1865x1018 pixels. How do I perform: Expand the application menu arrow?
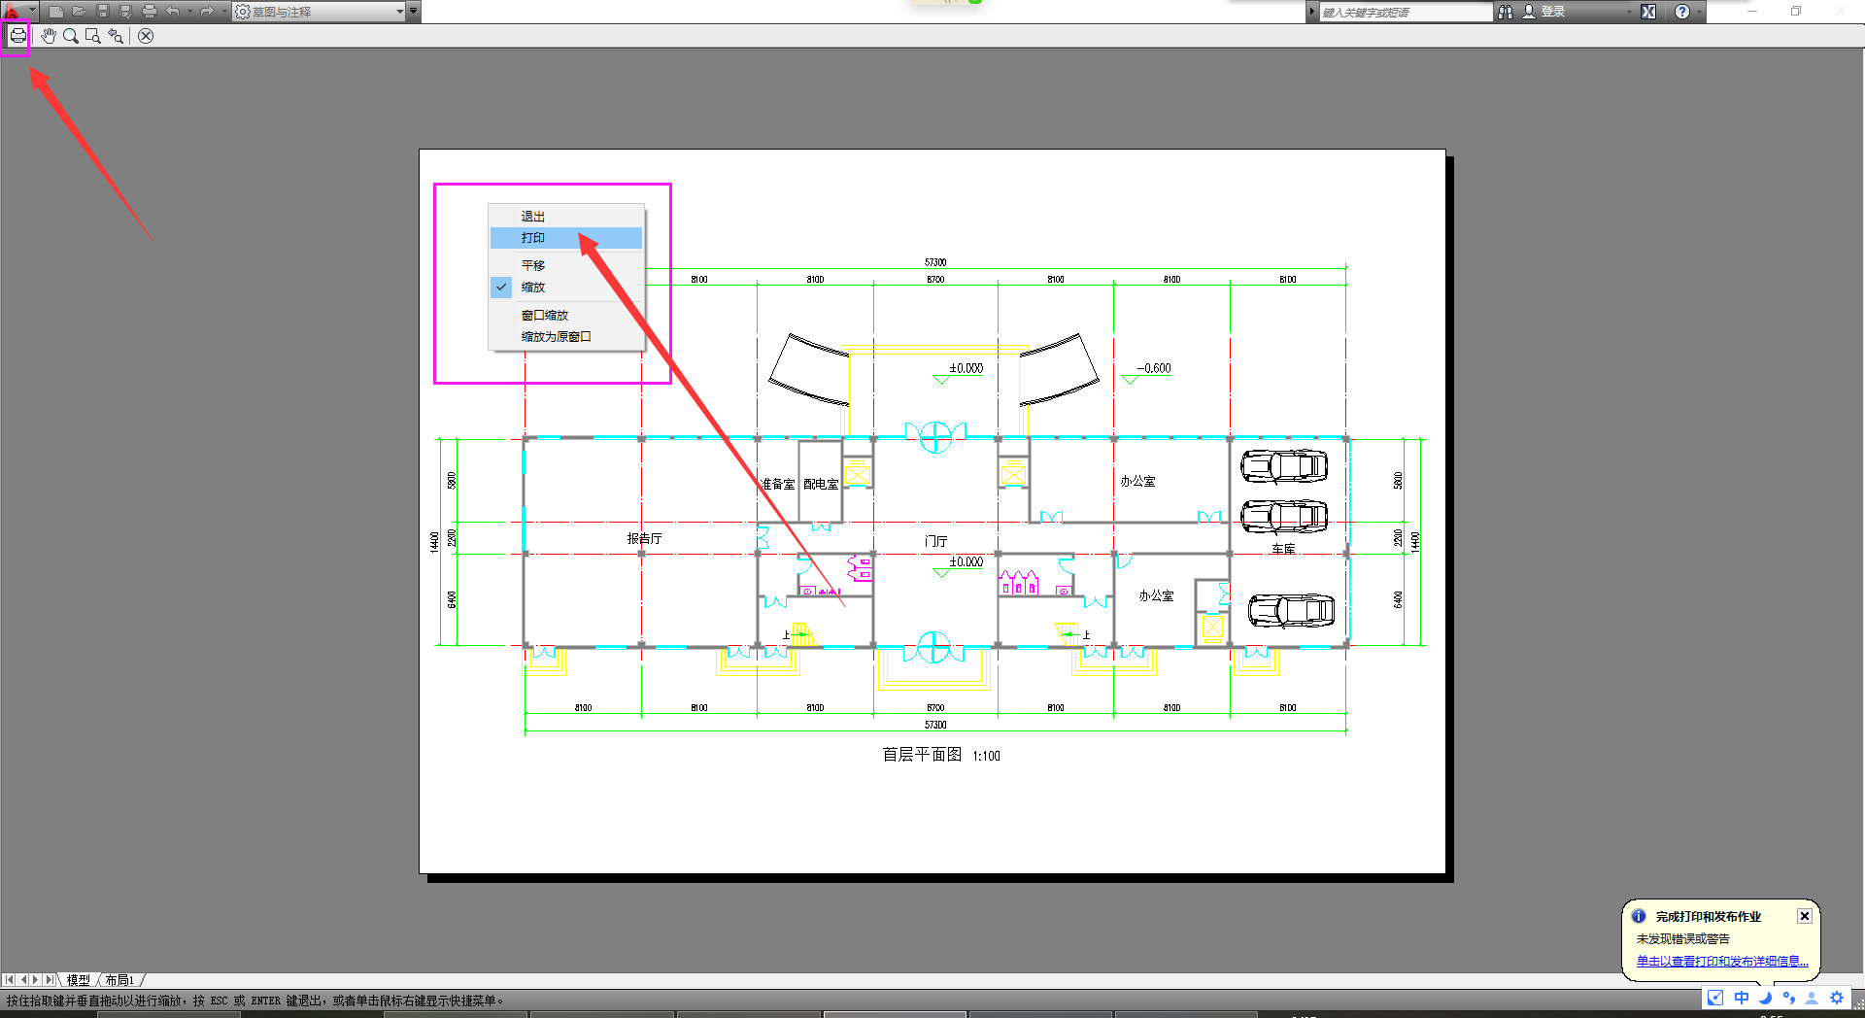point(32,11)
